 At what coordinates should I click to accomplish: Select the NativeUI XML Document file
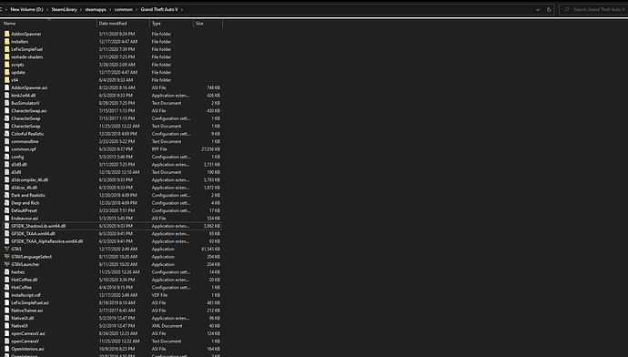click(20, 326)
